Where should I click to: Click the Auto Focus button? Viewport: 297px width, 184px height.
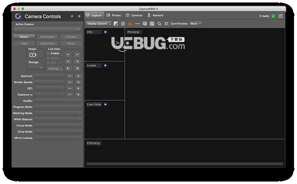[48, 43]
